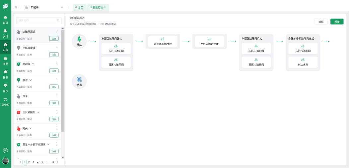Select 西区内遮阳网 under 东西区遮阳网反转

[256, 62]
